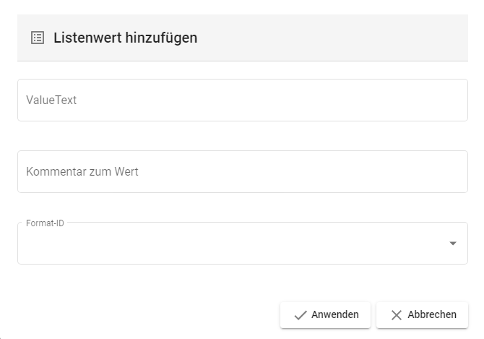Select the Kommentar zum Wert placeholder text
This screenshot has width=484, height=339.
(82, 172)
